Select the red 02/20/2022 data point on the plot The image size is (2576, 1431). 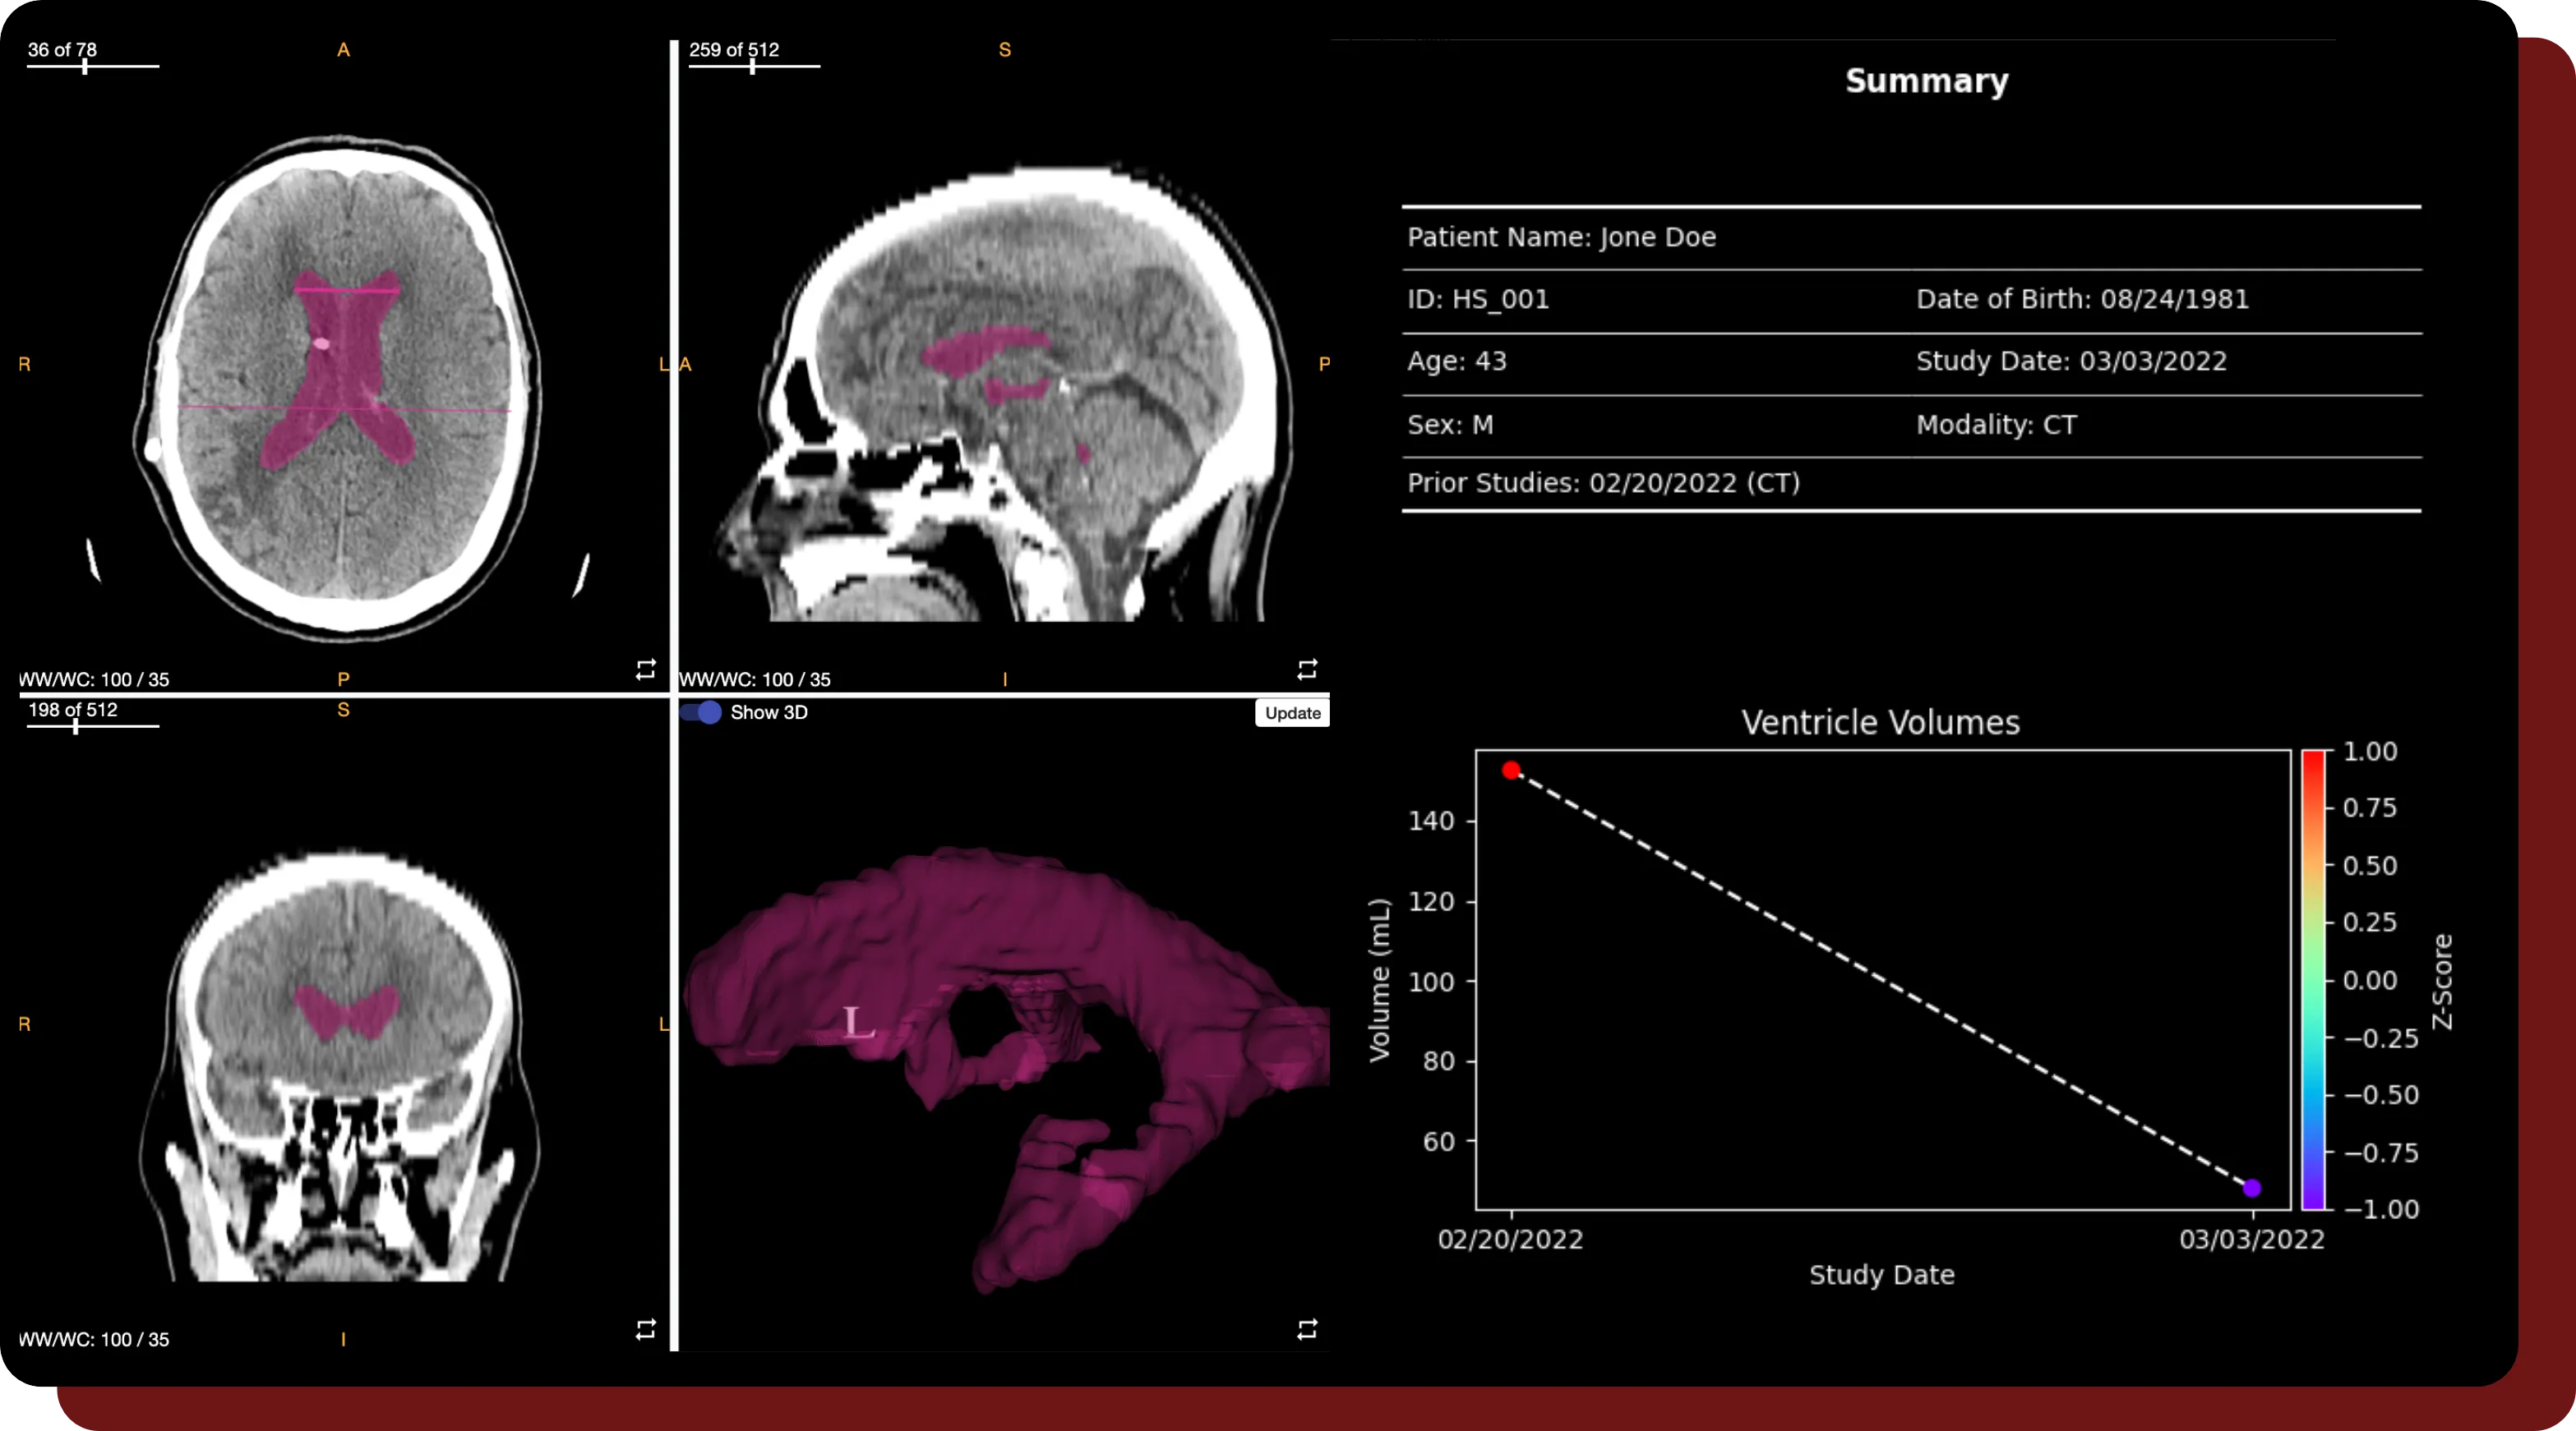(x=1511, y=771)
